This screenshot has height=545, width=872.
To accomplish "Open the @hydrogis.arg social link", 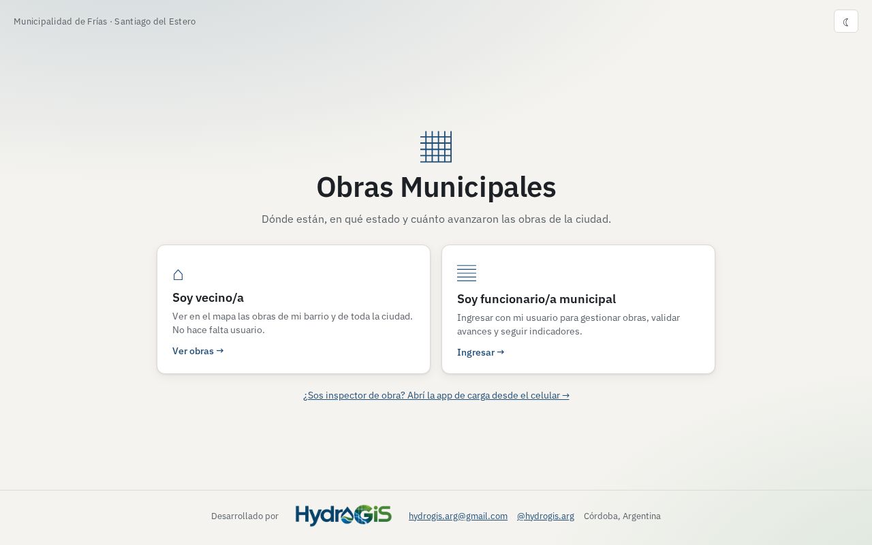I will tap(546, 516).
